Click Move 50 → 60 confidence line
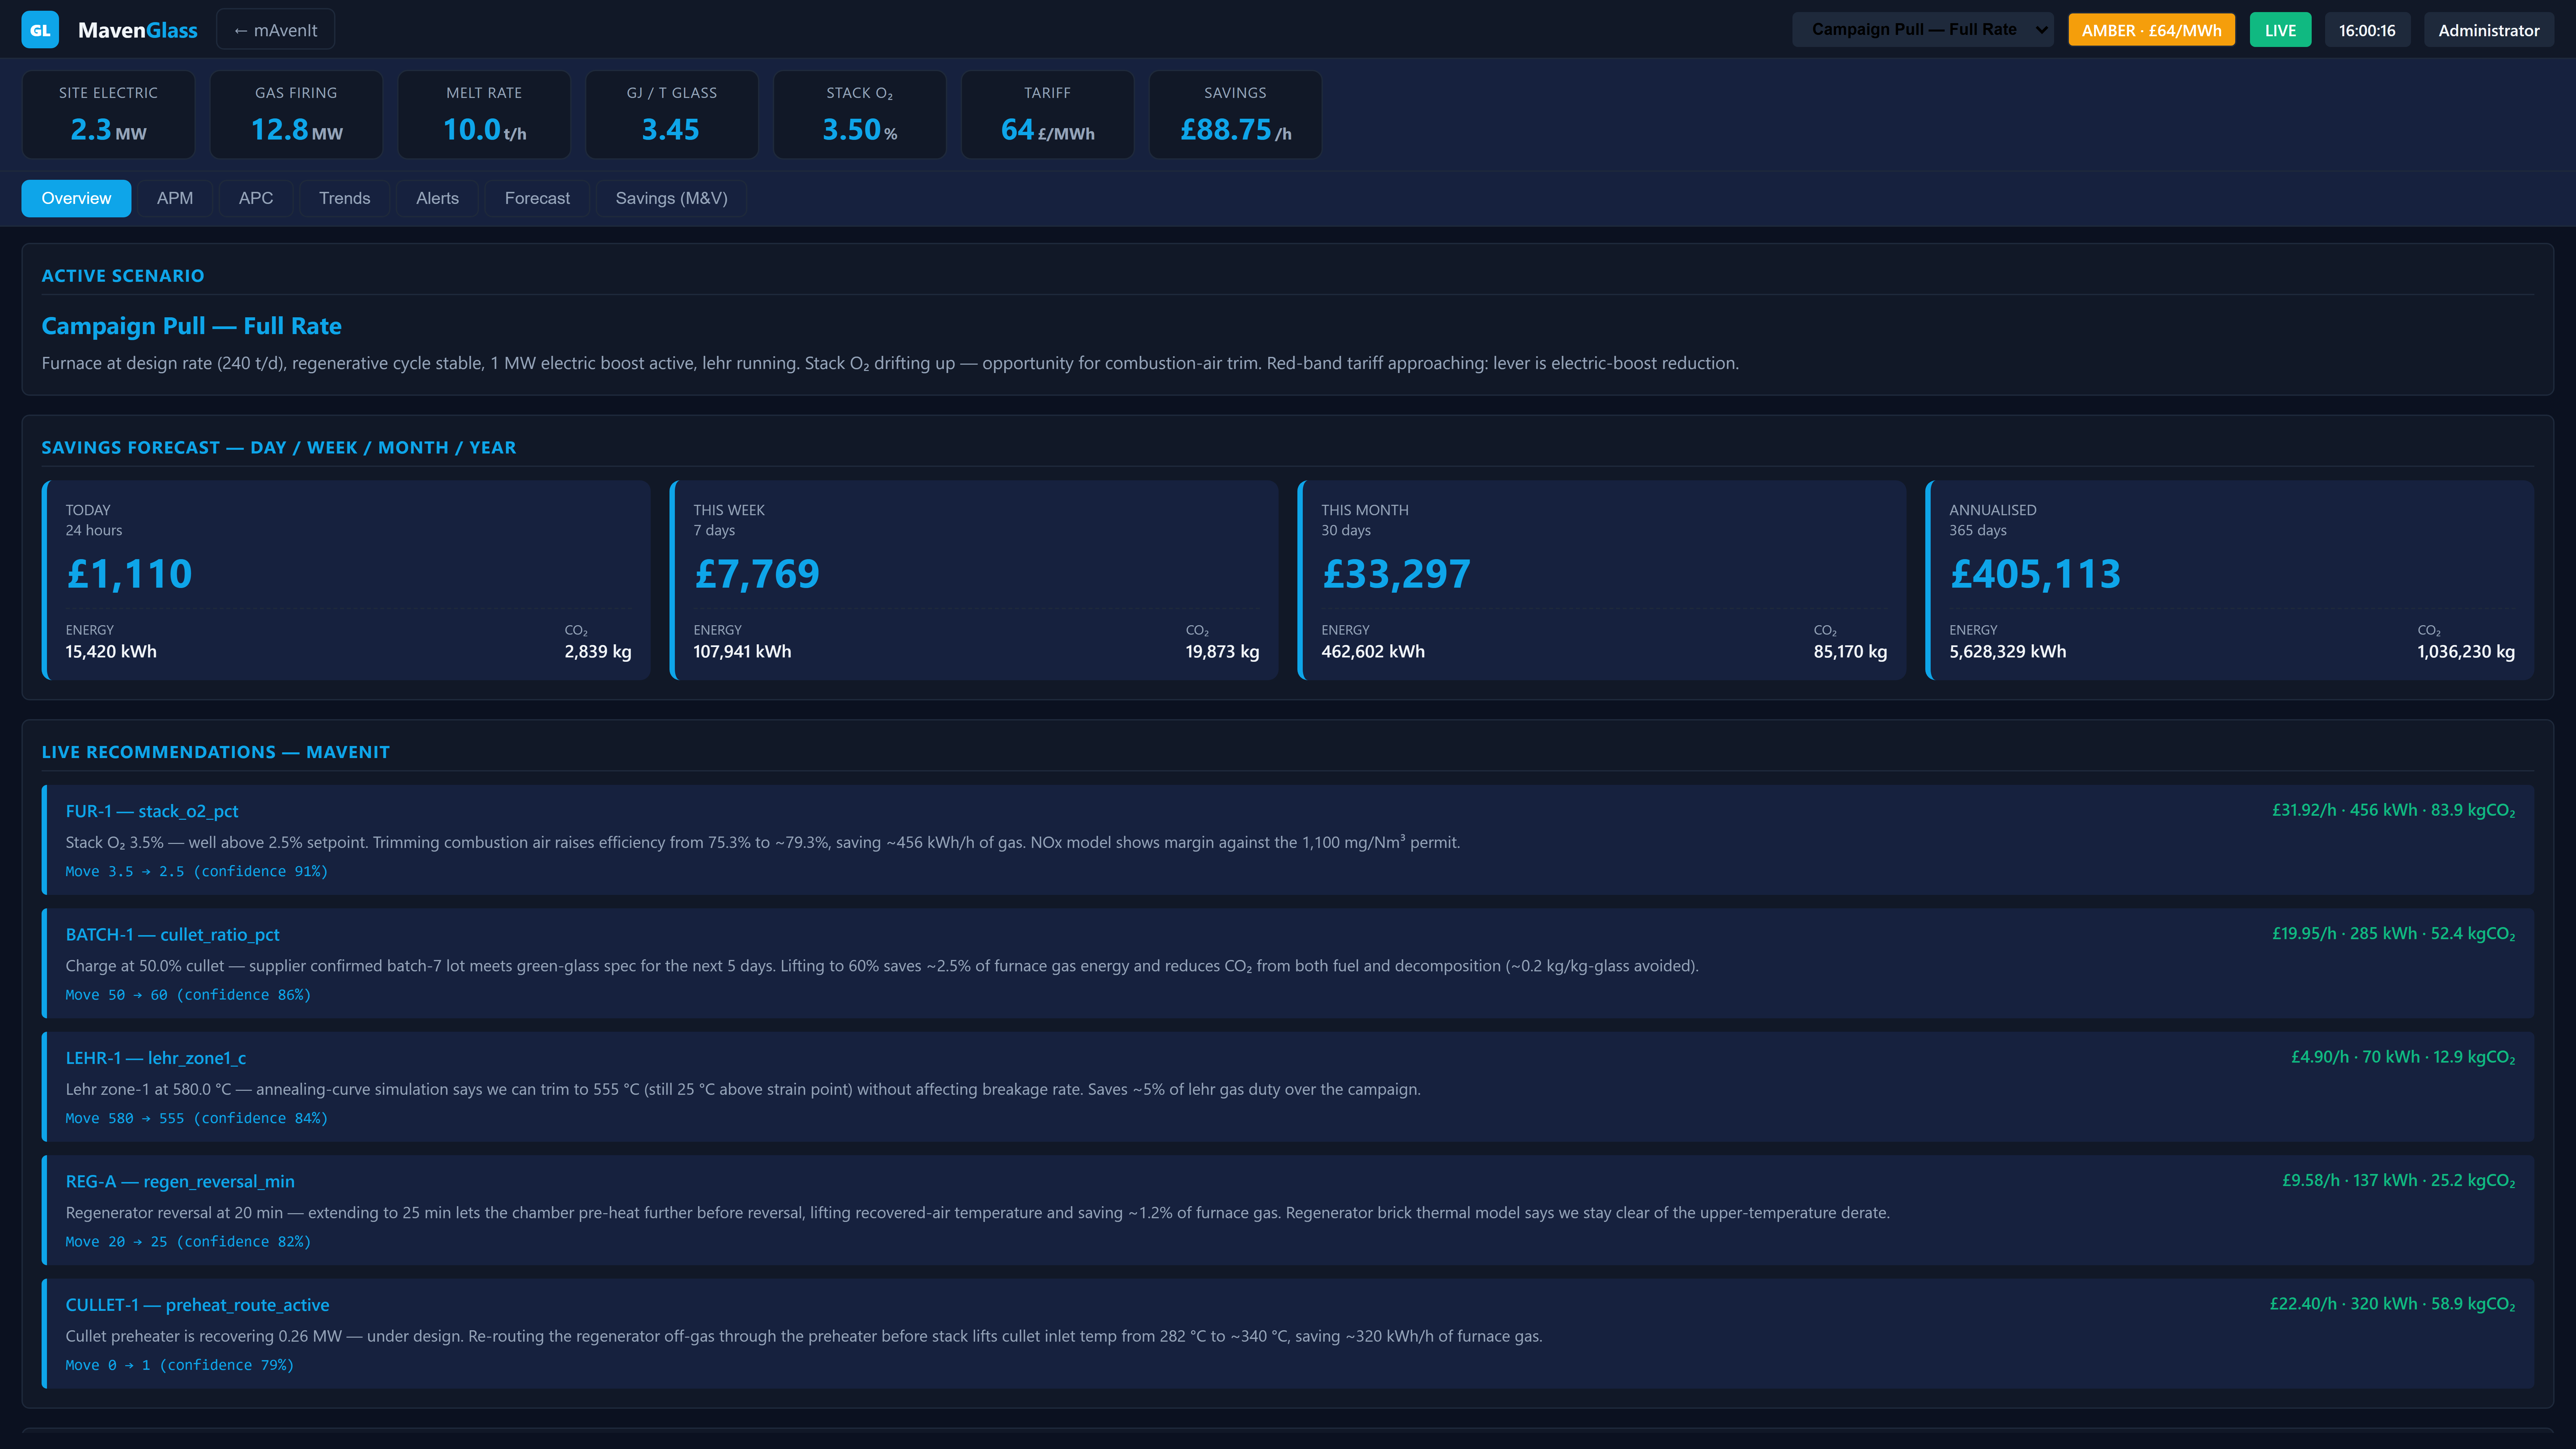 pyautogui.click(x=188, y=995)
